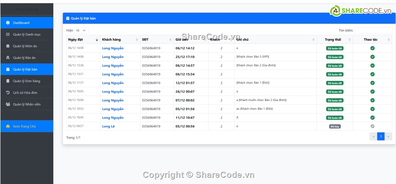Viewport: 396px width, 184px height.
Task: Click arrival time '12/12 01:37'
Action: point(185,83)
